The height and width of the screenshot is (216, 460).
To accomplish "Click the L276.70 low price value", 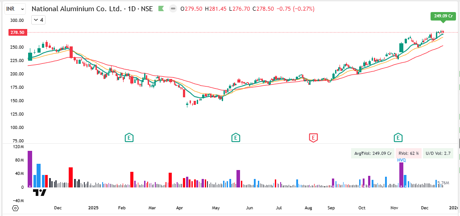I will [240, 9].
